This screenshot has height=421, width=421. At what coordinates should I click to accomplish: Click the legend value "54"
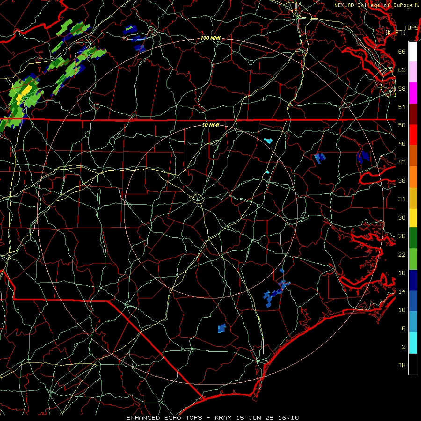402,107
